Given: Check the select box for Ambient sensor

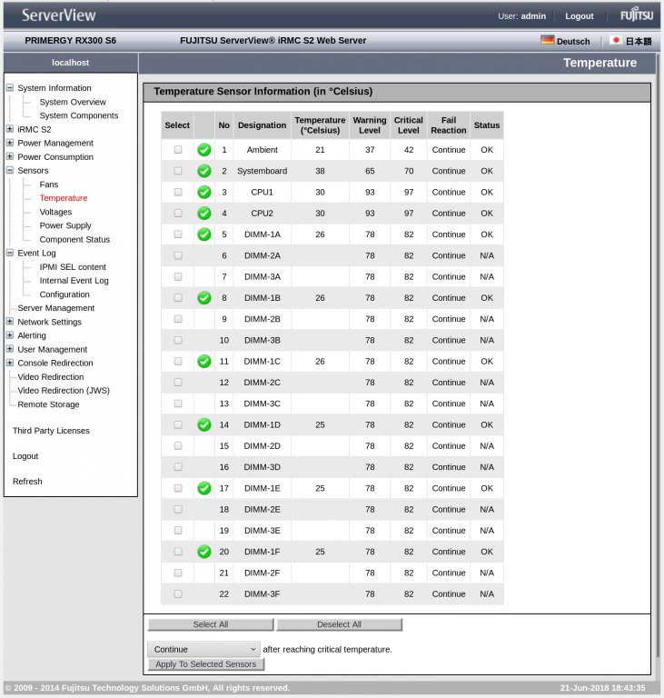Looking at the screenshot, I should pos(178,150).
